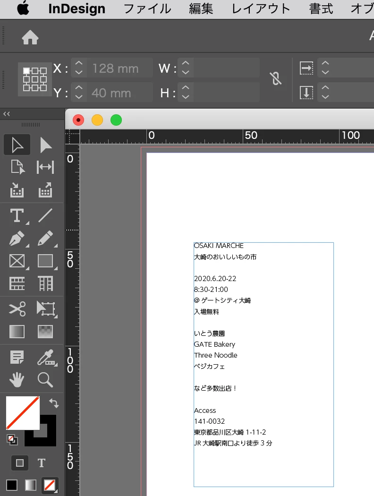The image size is (374, 496).
Task: Select the Note tool
Action: point(17,358)
